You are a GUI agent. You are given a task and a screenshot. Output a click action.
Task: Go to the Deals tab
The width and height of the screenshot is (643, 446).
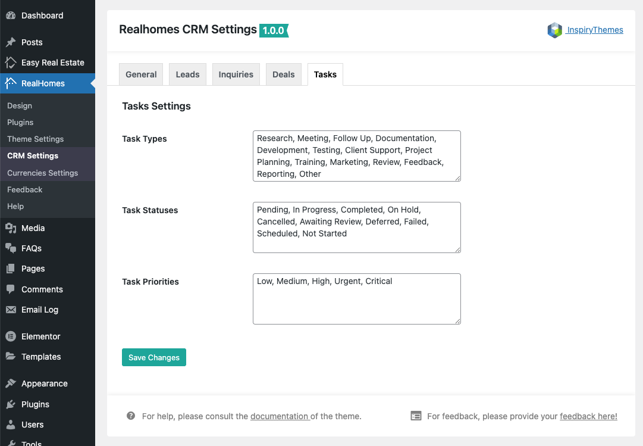283,74
